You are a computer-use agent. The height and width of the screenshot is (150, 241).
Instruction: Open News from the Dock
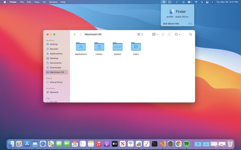click(123, 144)
